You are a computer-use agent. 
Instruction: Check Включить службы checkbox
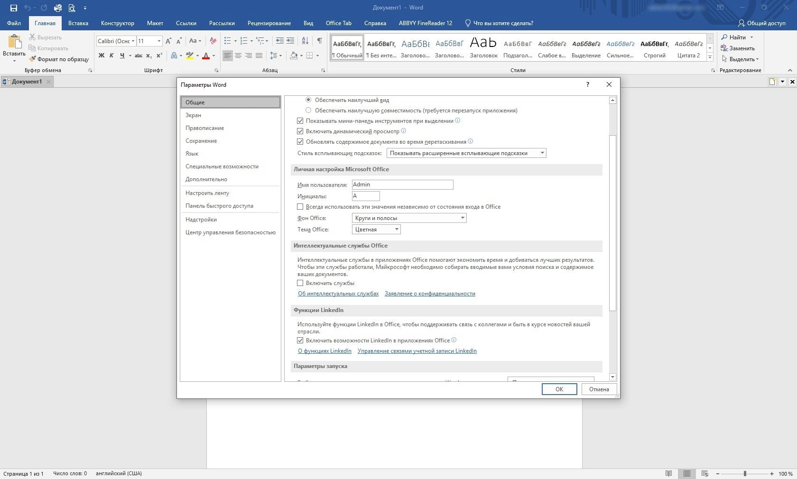[x=300, y=283]
